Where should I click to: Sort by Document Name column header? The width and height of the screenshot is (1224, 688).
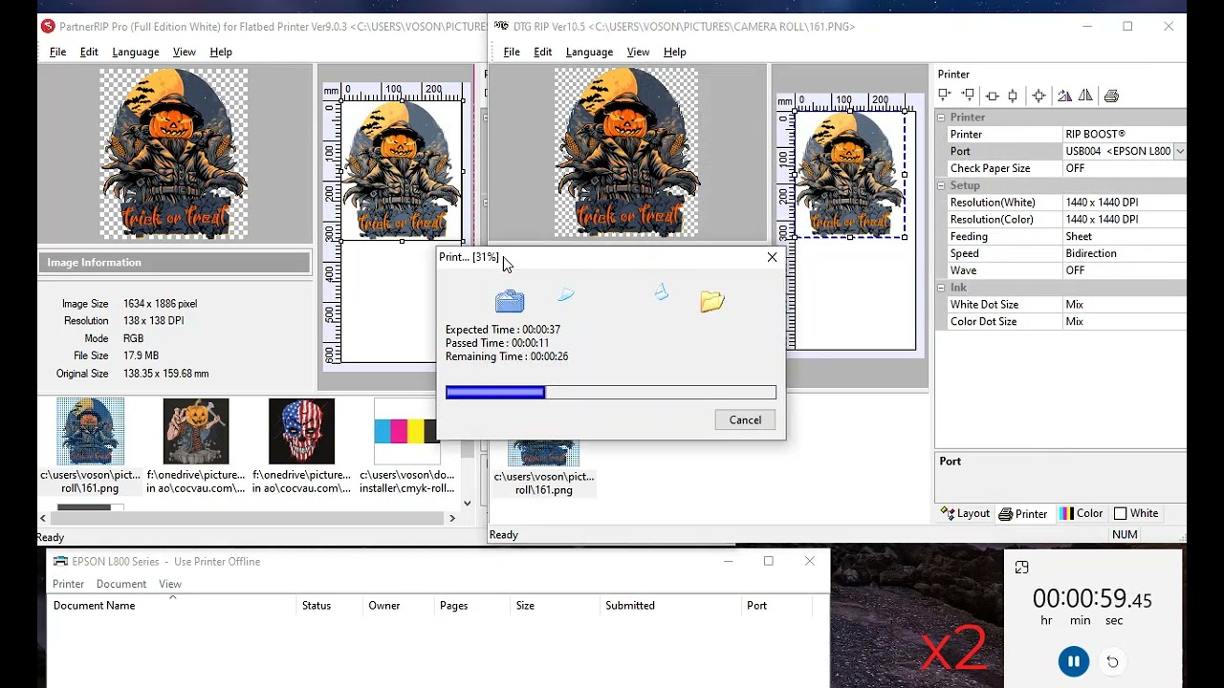(x=172, y=606)
